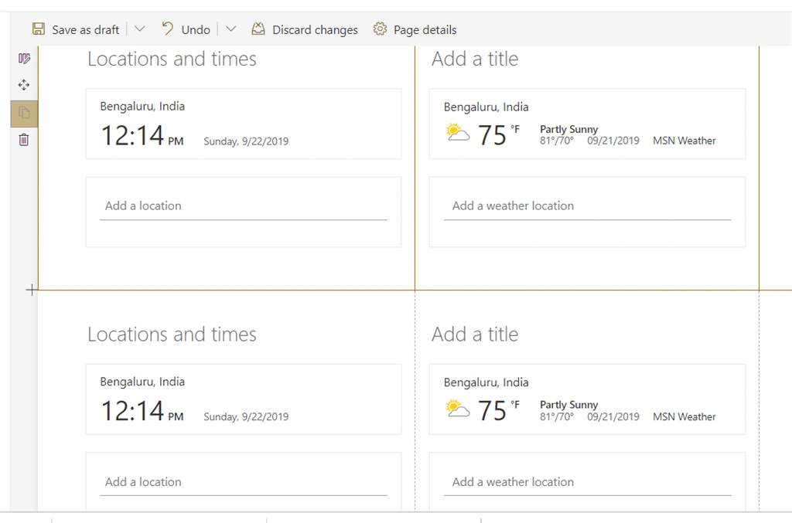Click Save as draft button label
The width and height of the screenshot is (792, 523).
point(85,30)
